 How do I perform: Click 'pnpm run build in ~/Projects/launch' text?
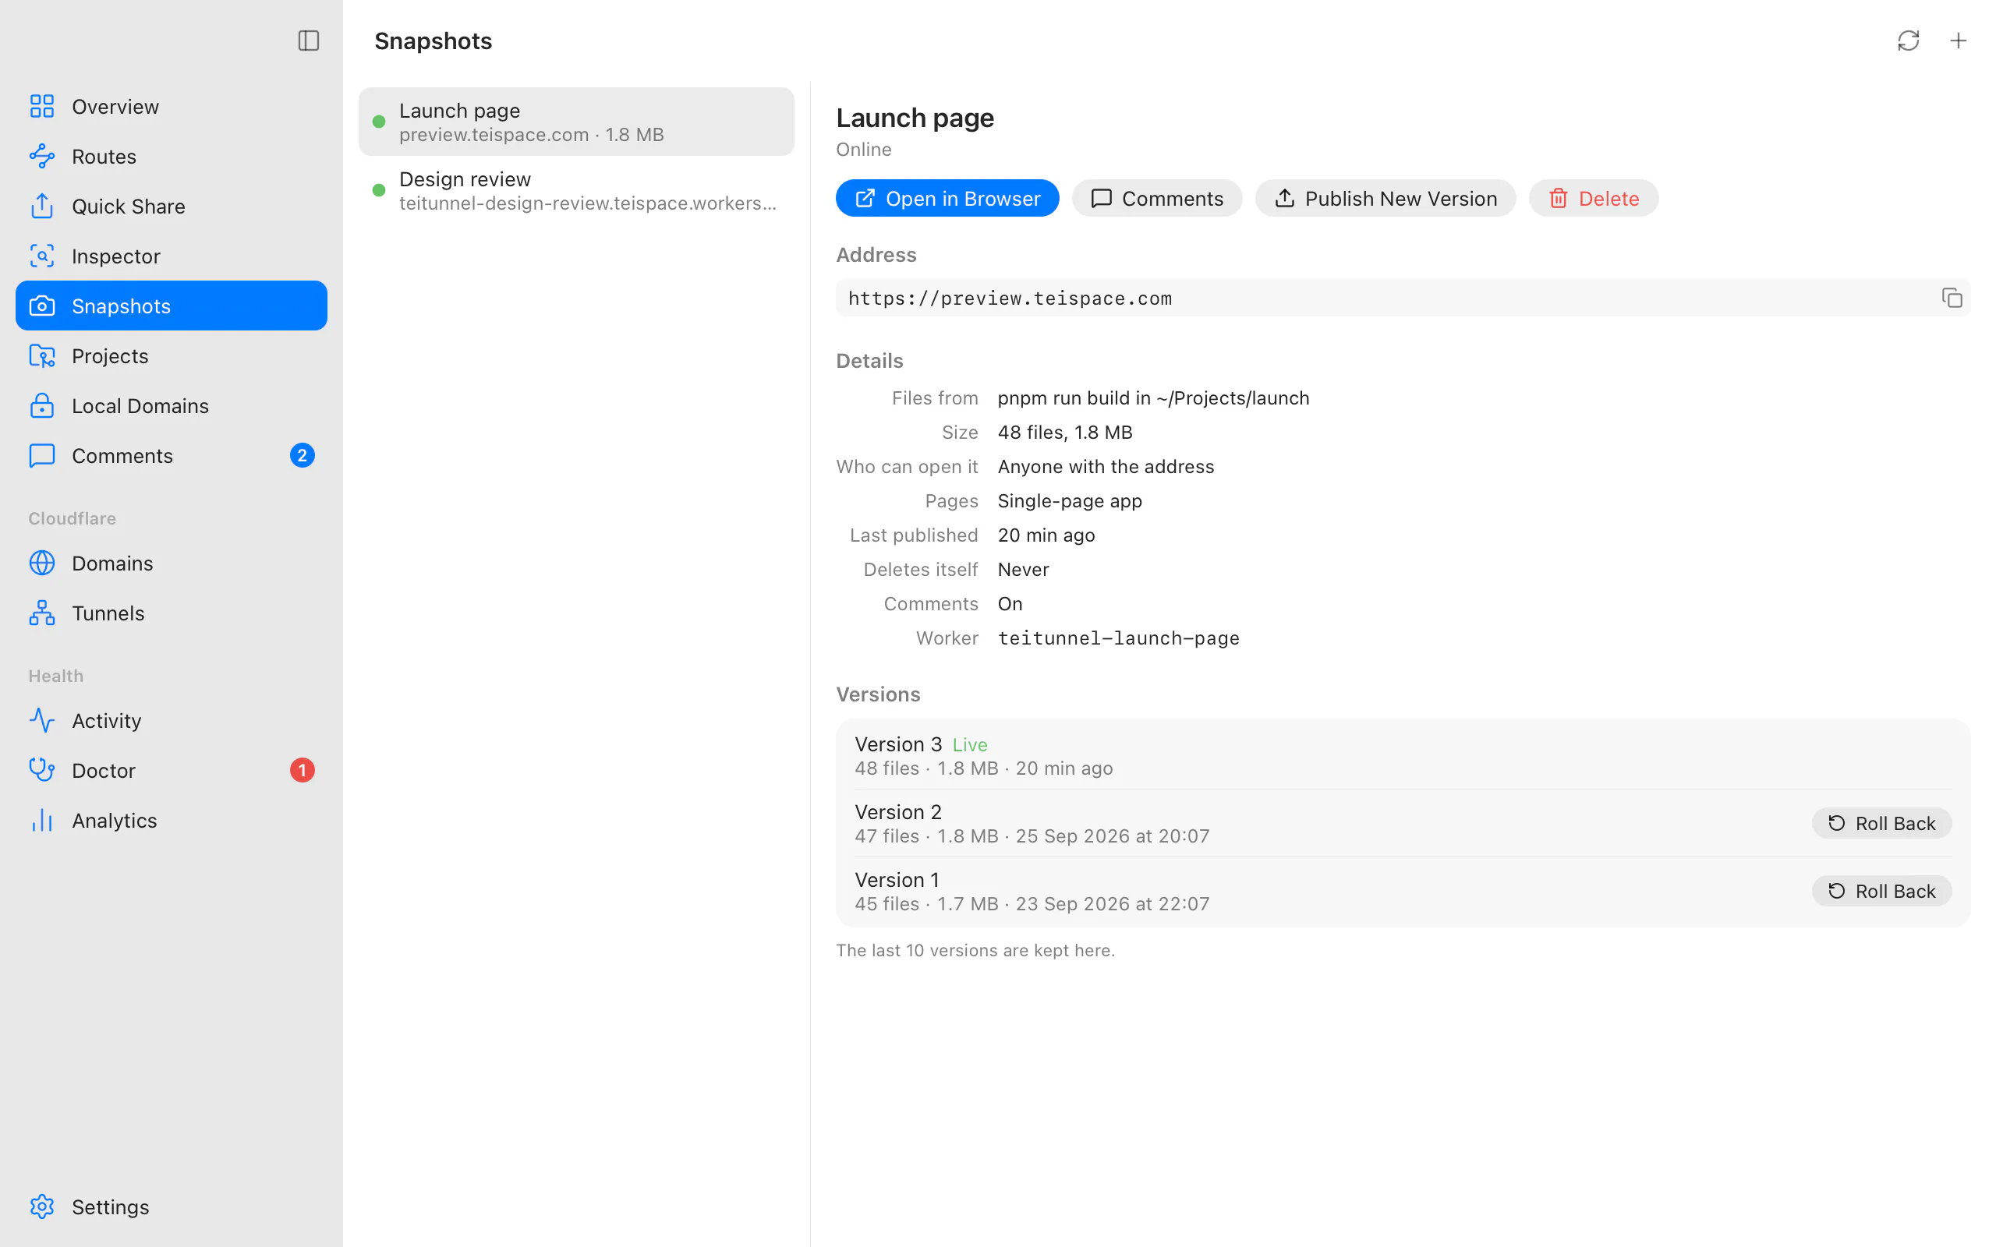(x=1153, y=397)
